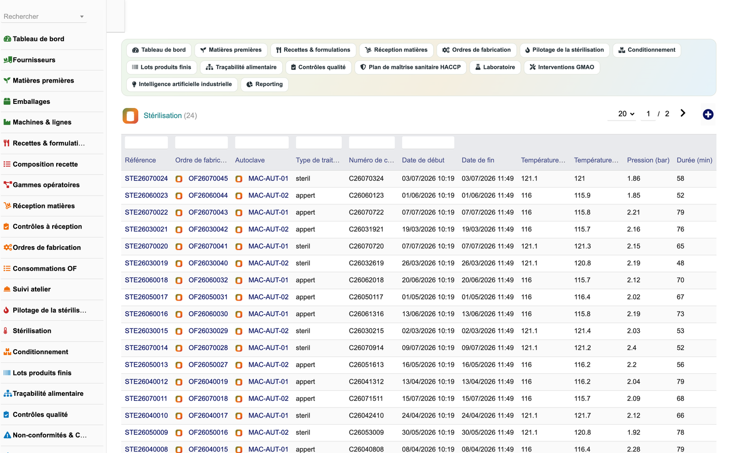732x453 pixels.
Task: Click the current page number field
Action: click(x=648, y=114)
